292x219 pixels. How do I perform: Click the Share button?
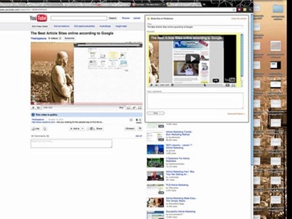(95, 128)
